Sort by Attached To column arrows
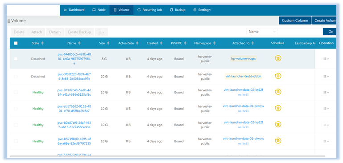The image size is (343, 163). (252, 43)
